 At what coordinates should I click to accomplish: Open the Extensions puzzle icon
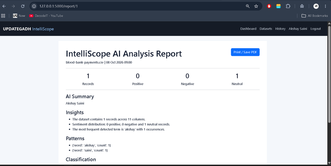click(288, 6)
